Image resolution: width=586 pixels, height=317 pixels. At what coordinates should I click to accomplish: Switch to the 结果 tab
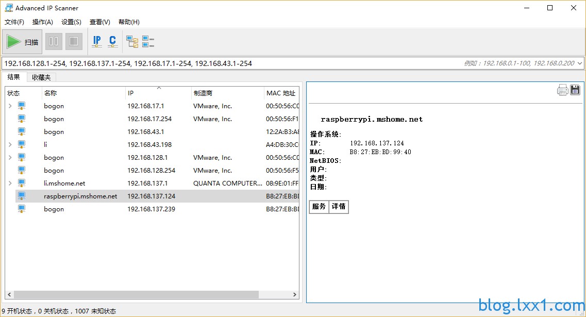point(14,77)
